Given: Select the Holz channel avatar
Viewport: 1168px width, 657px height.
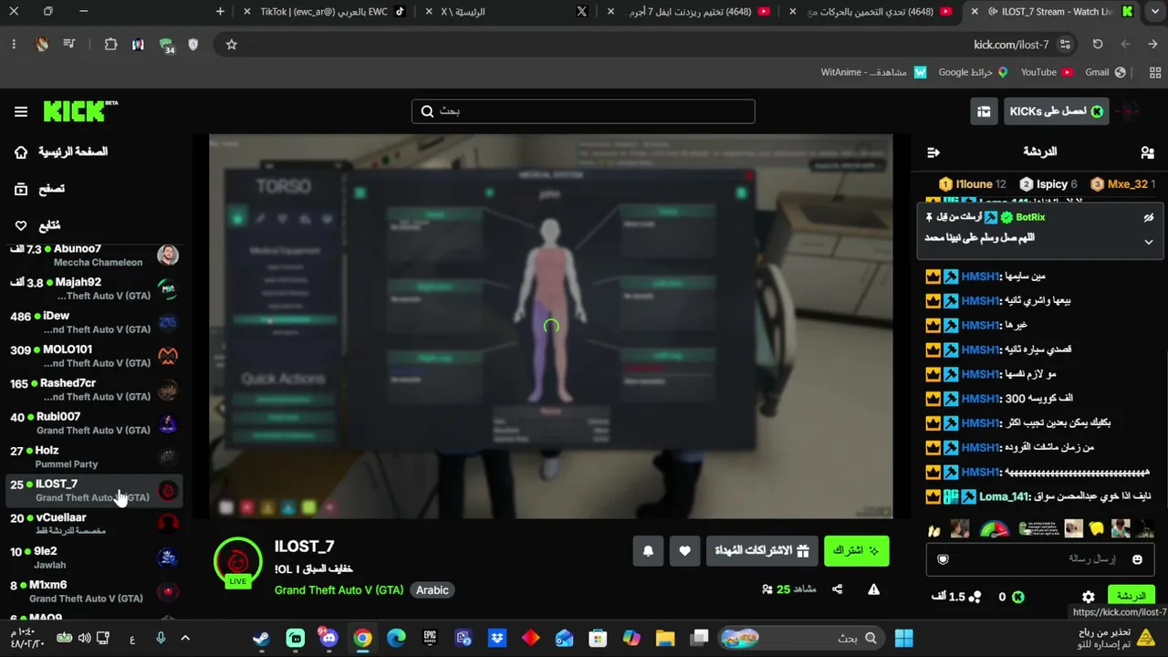Looking at the screenshot, I should (167, 457).
